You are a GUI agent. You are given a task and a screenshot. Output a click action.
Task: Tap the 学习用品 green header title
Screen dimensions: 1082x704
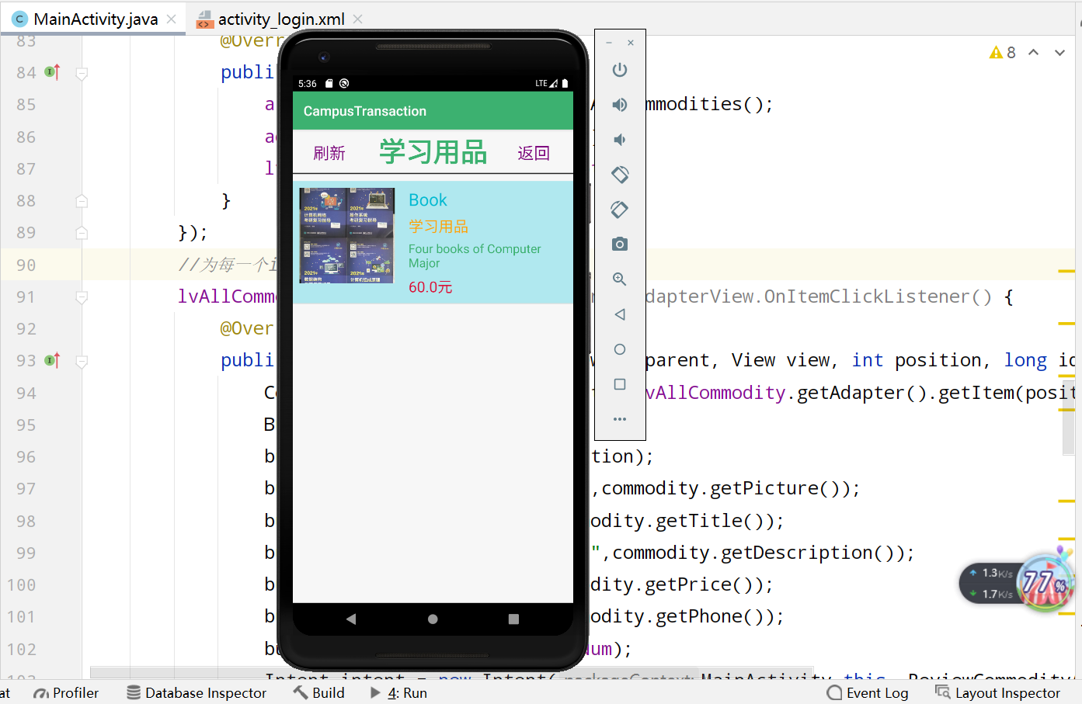pyautogui.click(x=433, y=151)
